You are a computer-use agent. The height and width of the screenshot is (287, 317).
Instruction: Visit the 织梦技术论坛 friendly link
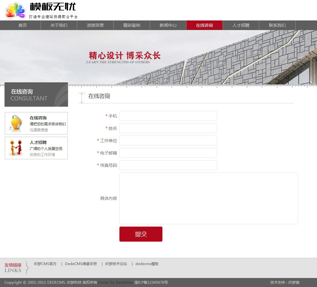pyautogui.click(x=116, y=264)
